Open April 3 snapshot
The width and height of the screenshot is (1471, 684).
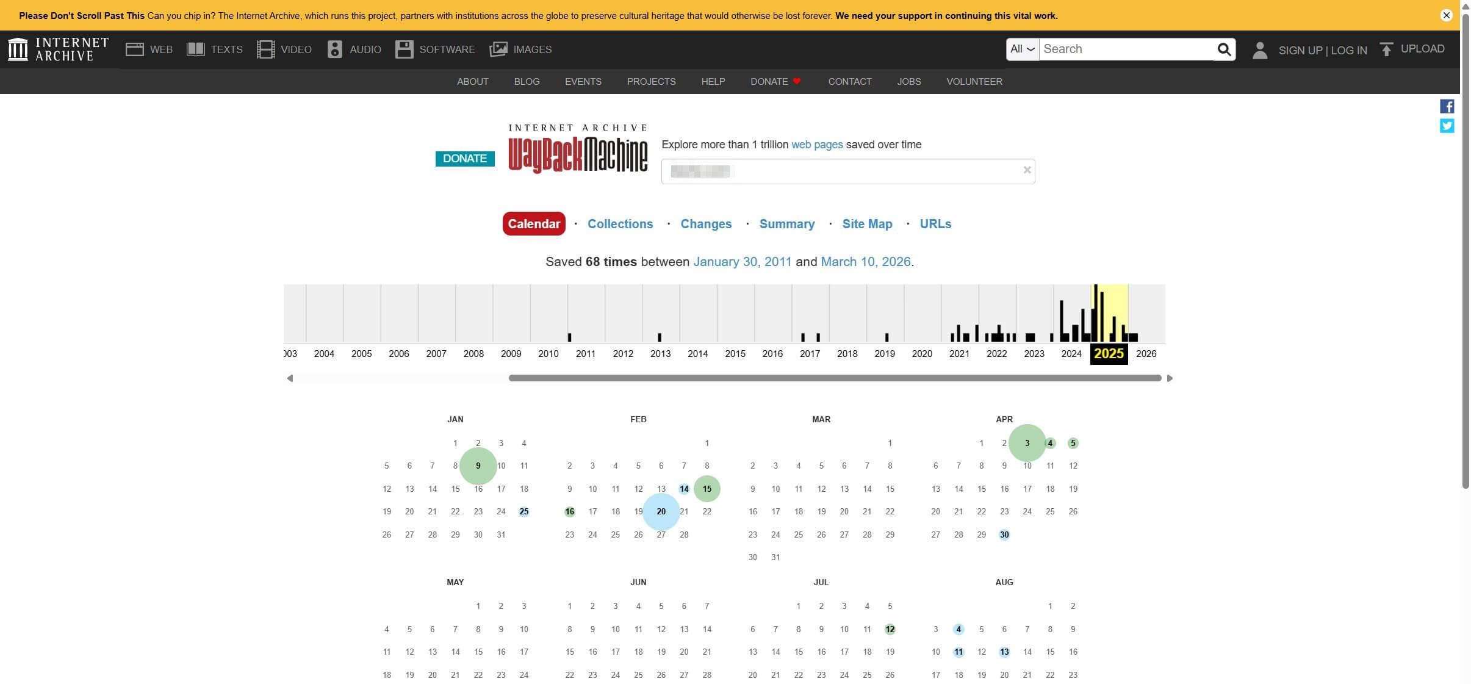pyautogui.click(x=1027, y=443)
